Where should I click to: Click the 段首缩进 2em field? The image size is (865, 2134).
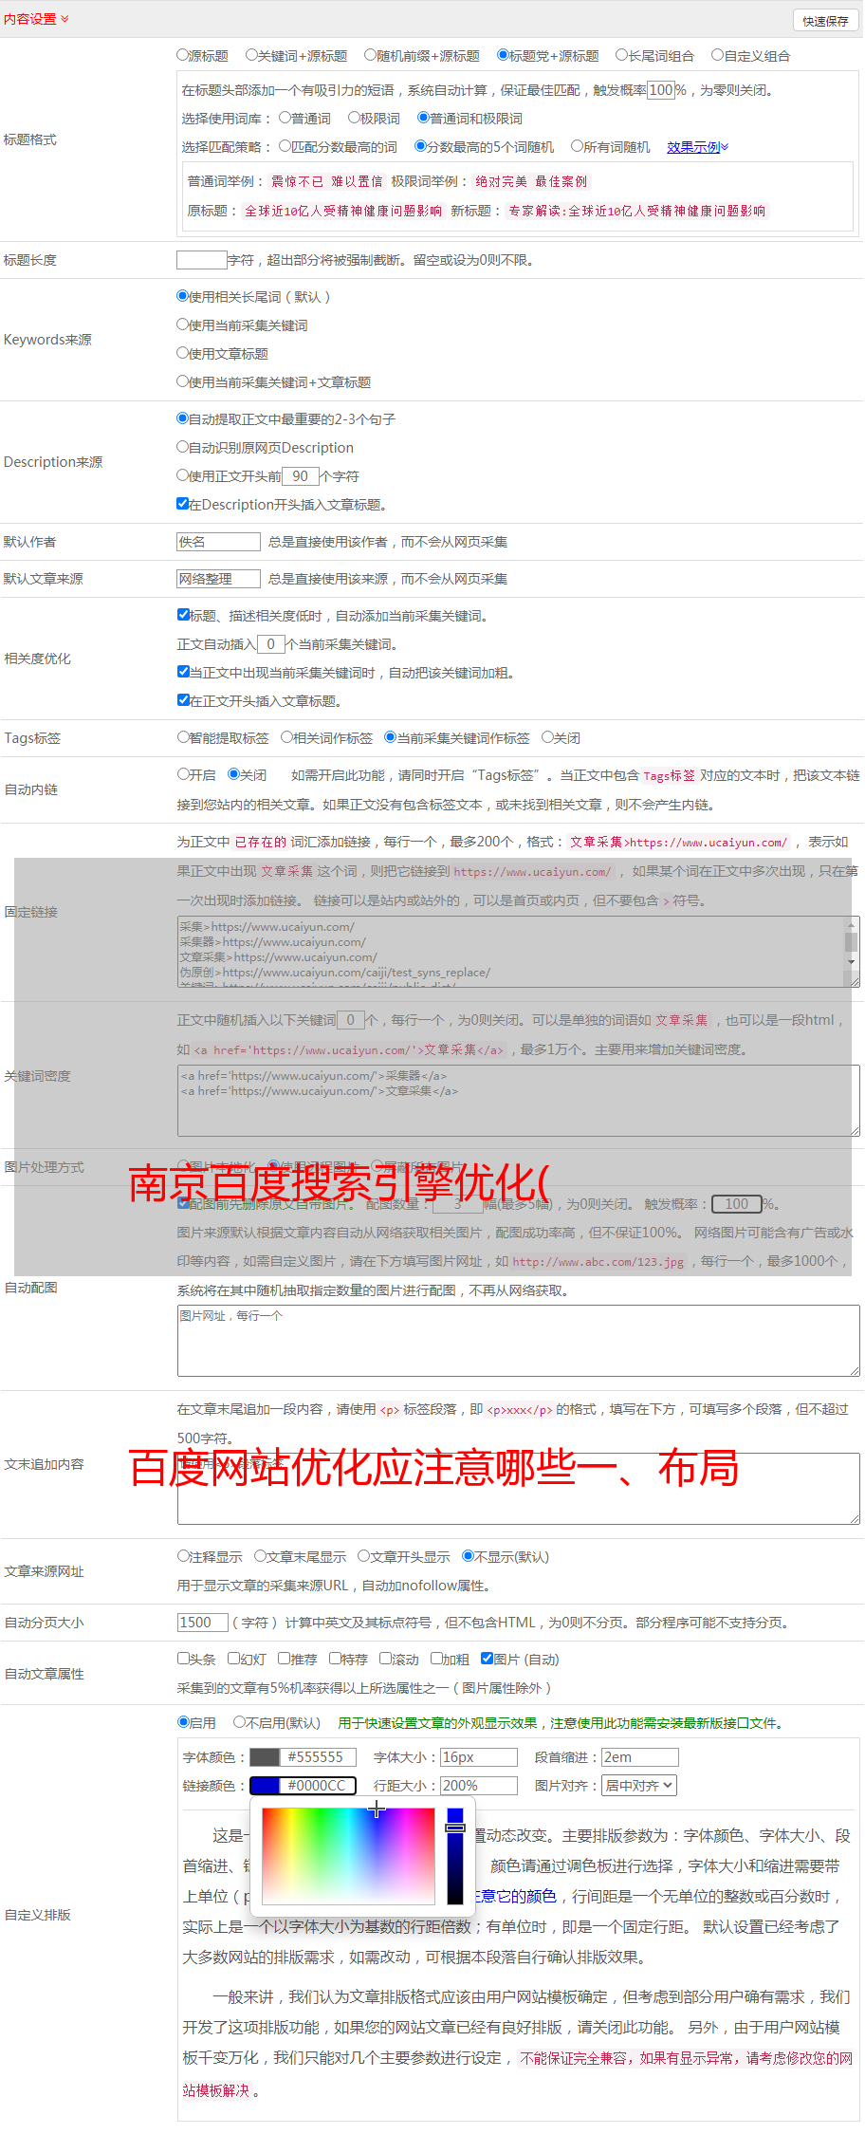(x=640, y=1757)
